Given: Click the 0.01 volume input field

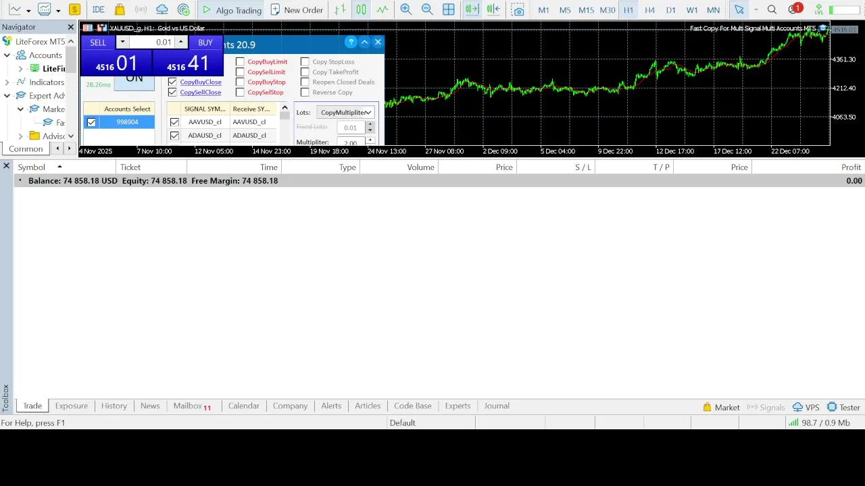Looking at the screenshot, I should coord(151,42).
